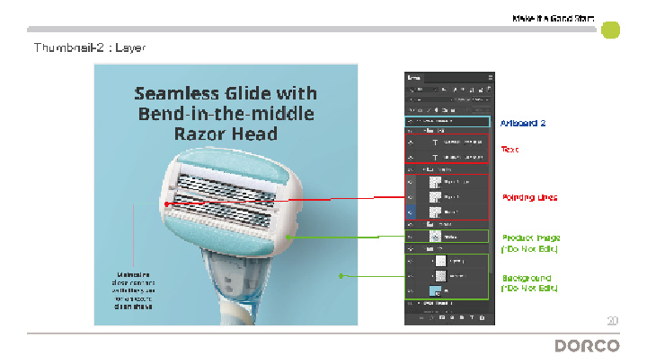Click the lock transparent pixels icon

point(420,110)
